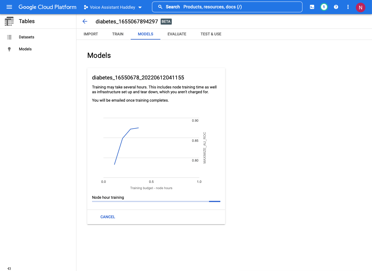
Task: Click the user avatar N
Action: coord(360,7)
